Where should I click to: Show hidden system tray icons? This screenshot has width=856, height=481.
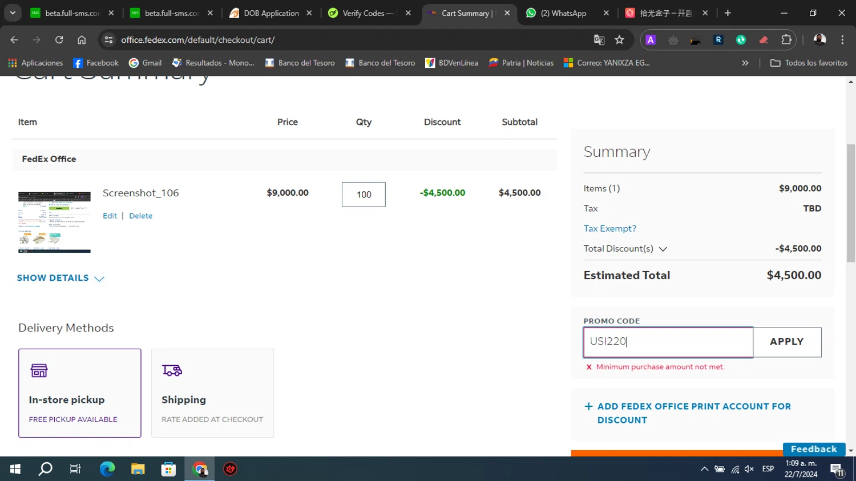(705, 469)
